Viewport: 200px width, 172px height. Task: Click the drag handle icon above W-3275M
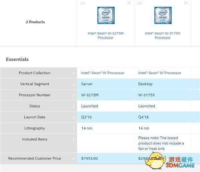(x=83, y=3)
